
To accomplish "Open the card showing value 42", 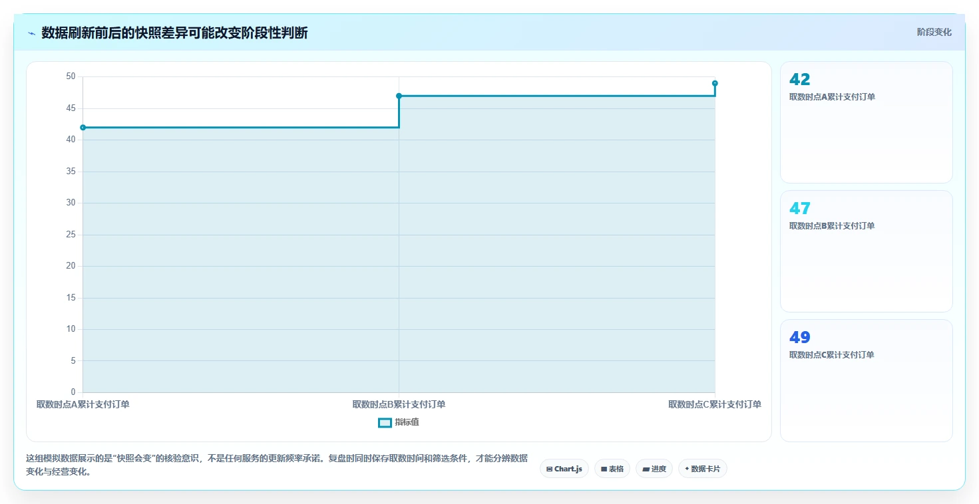I will point(866,122).
